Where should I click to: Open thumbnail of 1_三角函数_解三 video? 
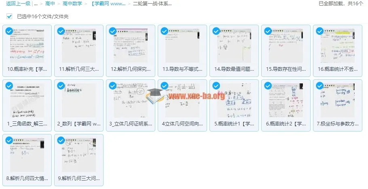(x=27, y=100)
